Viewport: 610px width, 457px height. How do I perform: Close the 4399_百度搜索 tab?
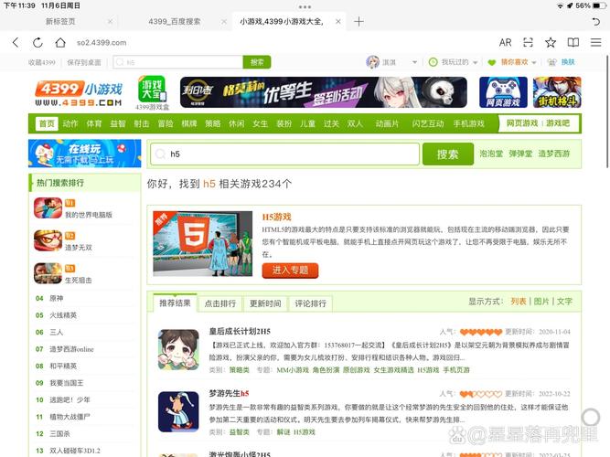point(224,21)
